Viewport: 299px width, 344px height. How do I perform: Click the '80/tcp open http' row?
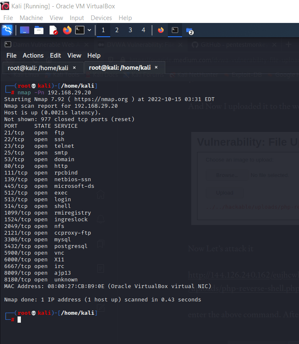(36, 166)
